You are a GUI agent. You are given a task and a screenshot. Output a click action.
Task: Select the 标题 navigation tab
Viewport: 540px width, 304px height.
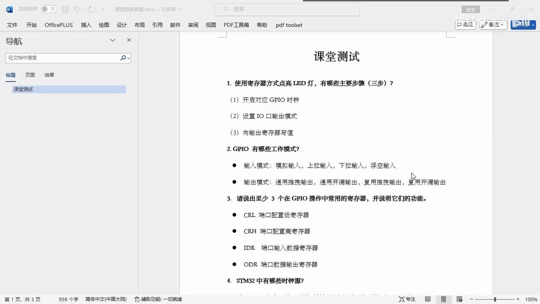(11, 75)
